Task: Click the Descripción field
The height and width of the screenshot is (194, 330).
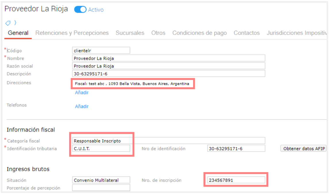Action: [x=169, y=74]
